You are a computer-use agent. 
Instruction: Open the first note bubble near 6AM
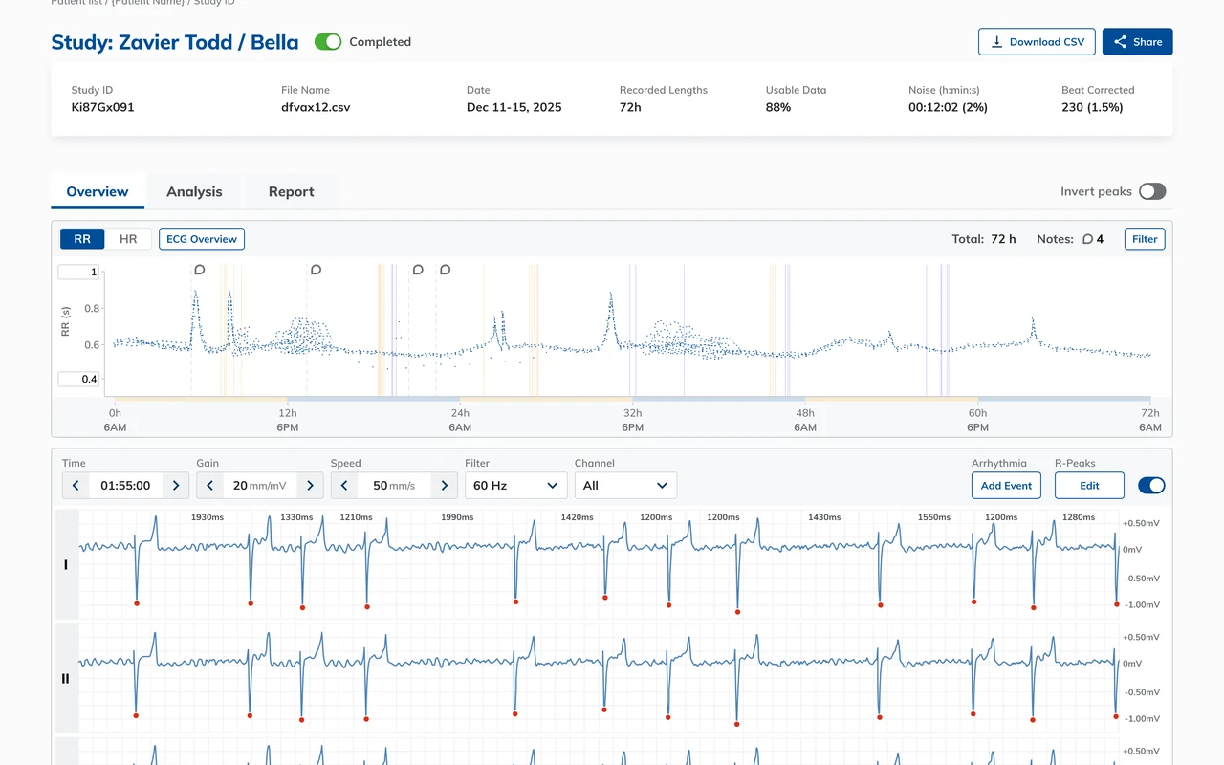coord(200,270)
